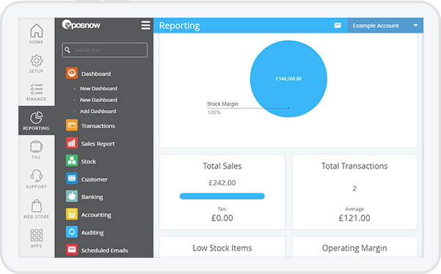The width and height of the screenshot is (441, 274).
Task: Click the Transactions card icon
Action: [72, 125]
